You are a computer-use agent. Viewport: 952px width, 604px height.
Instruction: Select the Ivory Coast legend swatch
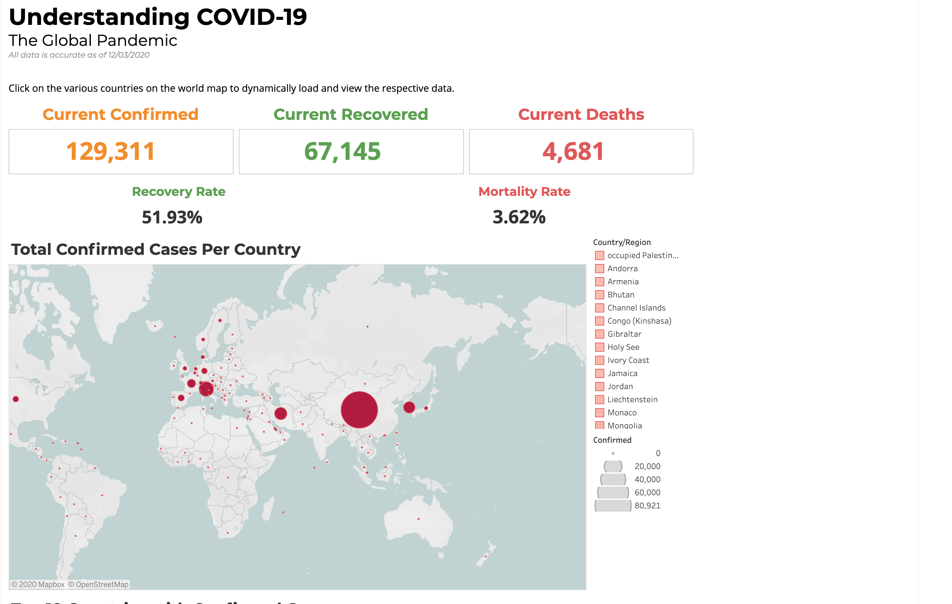click(x=599, y=360)
